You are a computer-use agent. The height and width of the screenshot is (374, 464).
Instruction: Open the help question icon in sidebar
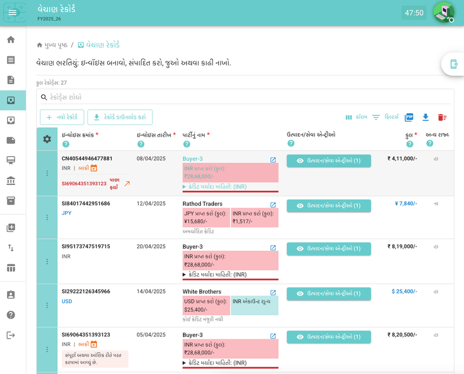tap(11, 315)
